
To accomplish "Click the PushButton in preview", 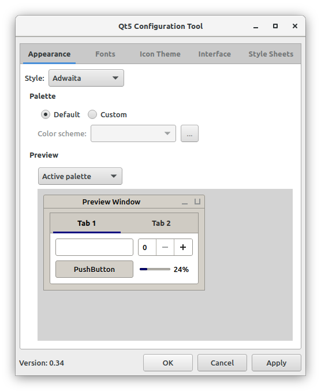I will [x=94, y=269].
